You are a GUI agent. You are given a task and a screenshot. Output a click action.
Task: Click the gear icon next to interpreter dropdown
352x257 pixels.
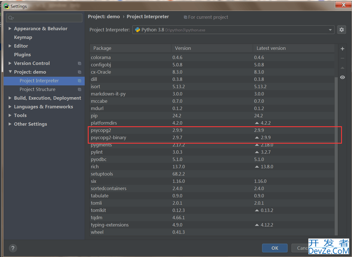(341, 30)
